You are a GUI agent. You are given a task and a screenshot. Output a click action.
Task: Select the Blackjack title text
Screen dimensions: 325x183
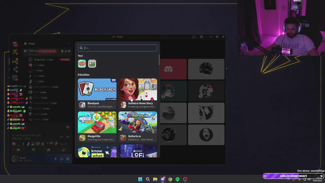93,103
